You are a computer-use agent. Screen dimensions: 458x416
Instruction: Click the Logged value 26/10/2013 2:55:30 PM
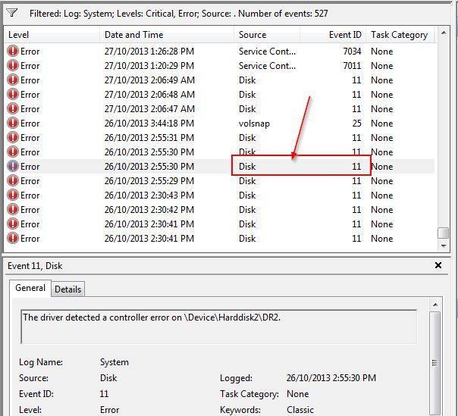click(x=331, y=378)
